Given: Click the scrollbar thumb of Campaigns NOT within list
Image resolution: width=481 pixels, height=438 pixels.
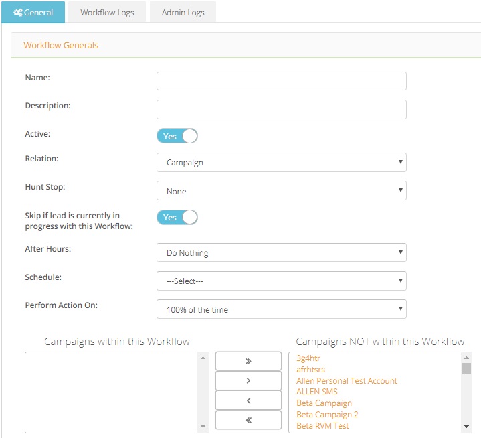Looking at the screenshot, I should (466, 368).
